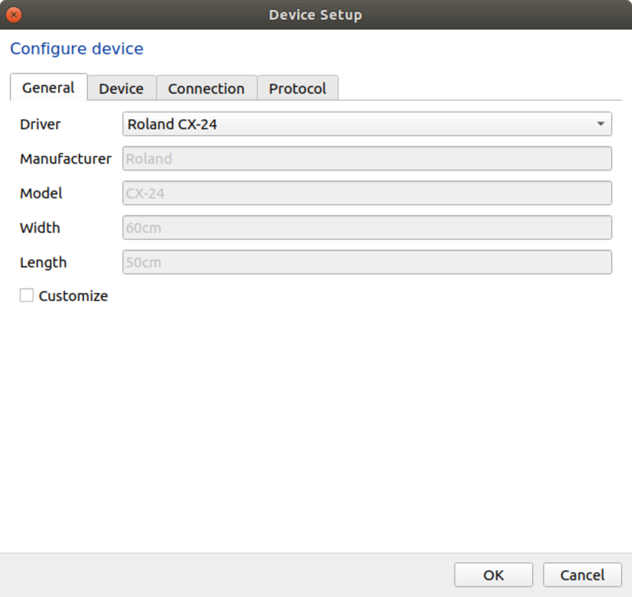Screen dimensions: 632x597
Task: Click the Manufacturer field containing Roland
Action: pyautogui.click(x=367, y=158)
